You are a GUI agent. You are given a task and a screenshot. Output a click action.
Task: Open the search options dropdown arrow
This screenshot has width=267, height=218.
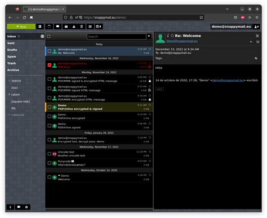click(149, 36)
